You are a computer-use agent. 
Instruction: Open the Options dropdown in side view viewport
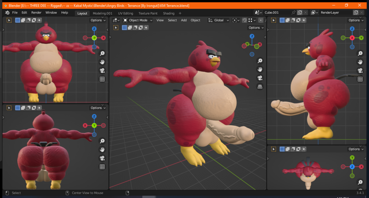pyautogui.click(x=356, y=20)
